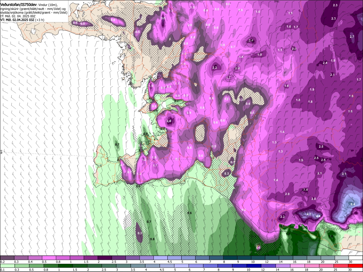Image resolution: width=363 pixels, height=272 pixels.
Task: Click the 3.6 snowfall value on the map
Action: (163, 18)
